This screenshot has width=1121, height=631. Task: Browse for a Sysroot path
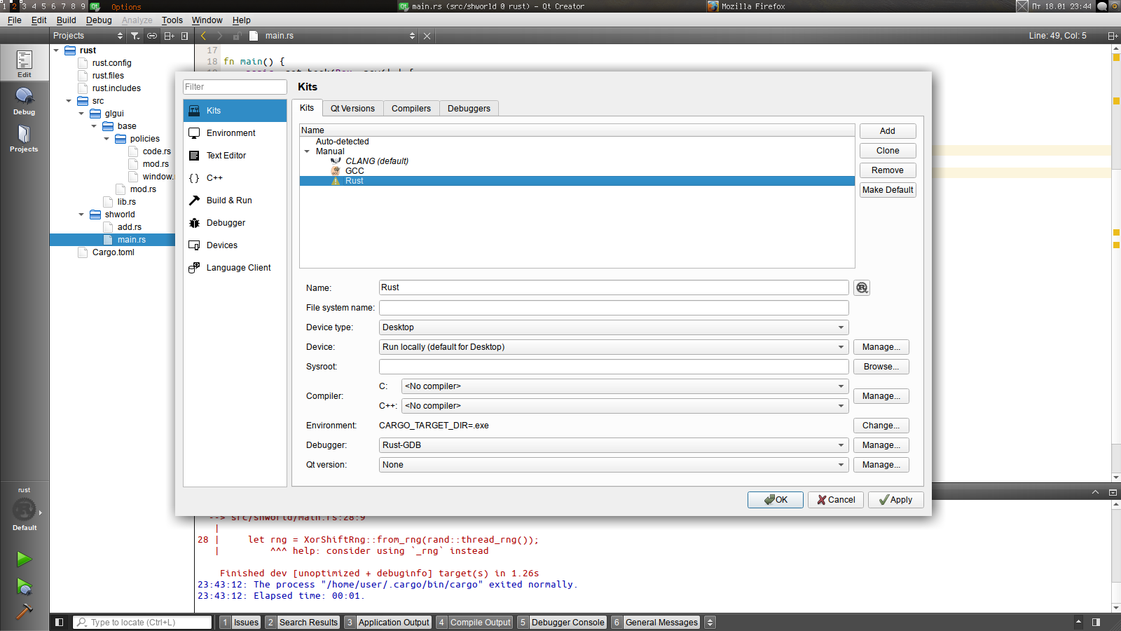881,367
